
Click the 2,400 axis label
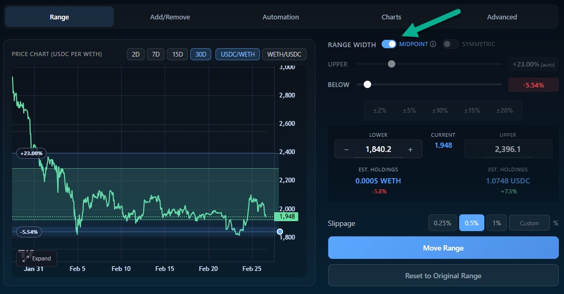click(287, 151)
